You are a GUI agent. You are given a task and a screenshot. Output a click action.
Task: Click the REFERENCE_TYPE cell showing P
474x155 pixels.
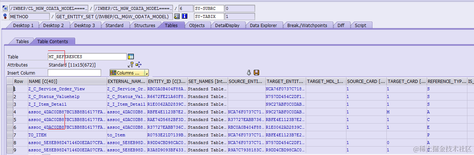[x=447, y=135]
